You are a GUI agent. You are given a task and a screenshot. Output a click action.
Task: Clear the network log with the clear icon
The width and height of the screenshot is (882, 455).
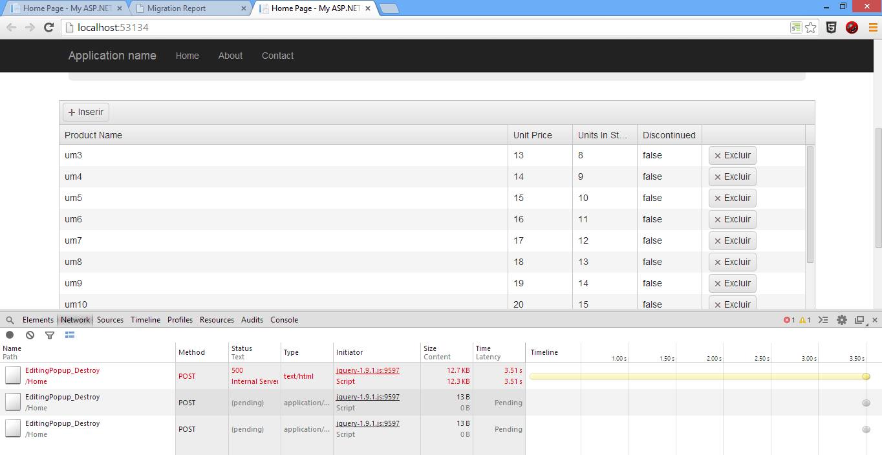[30, 335]
